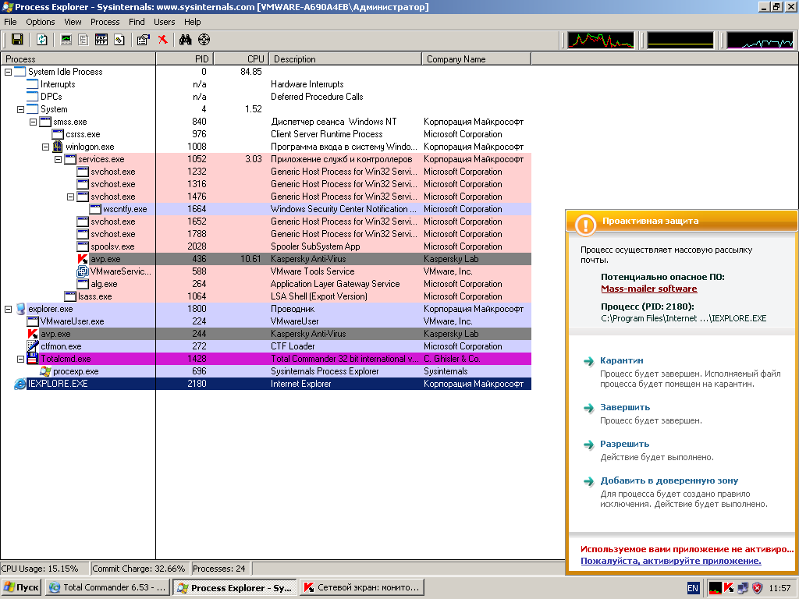
Task: Toggle the process tree view icon
Action: [83, 40]
